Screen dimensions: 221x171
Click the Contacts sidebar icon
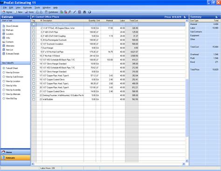click(4, 42)
